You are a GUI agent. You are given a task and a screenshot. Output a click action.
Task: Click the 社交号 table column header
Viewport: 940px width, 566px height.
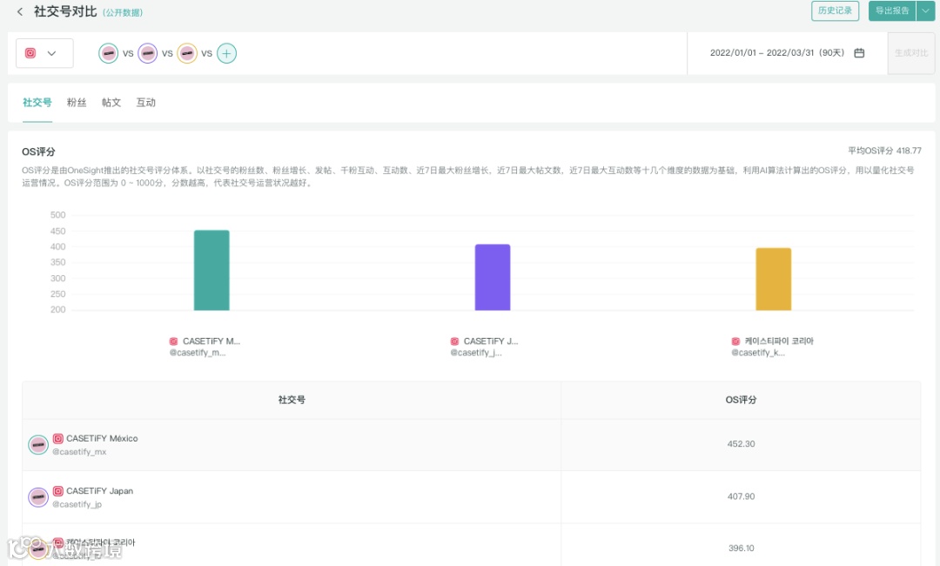tap(292, 400)
